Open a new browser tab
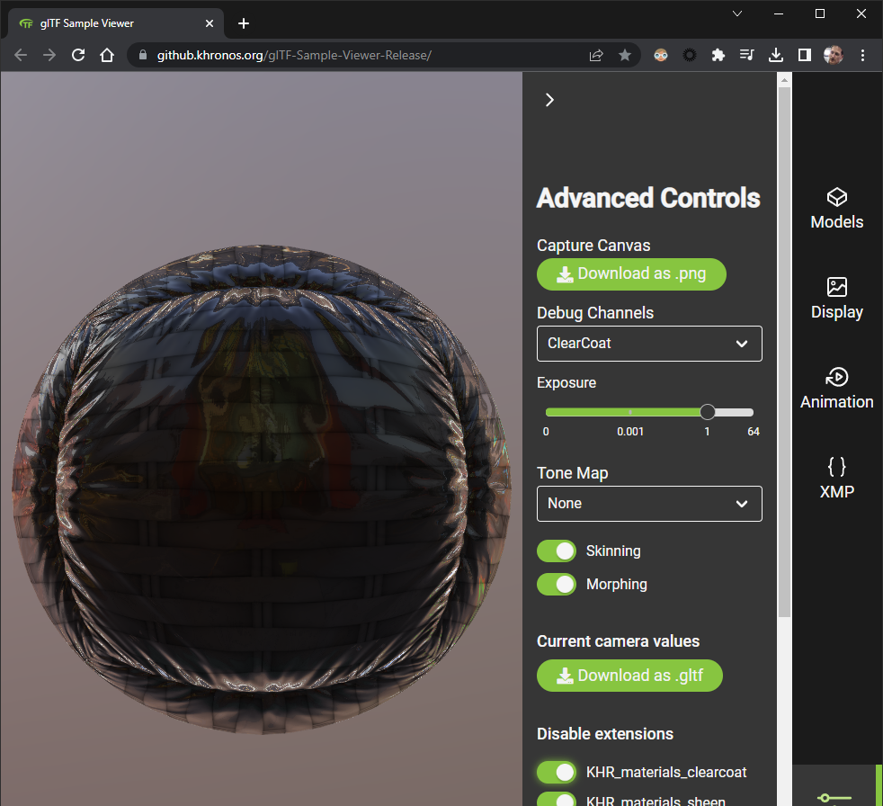This screenshot has height=806, width=883. point(243,23)
